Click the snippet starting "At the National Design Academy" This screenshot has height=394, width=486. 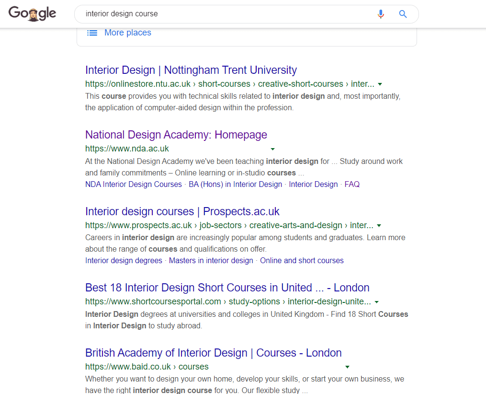(244, 167)
